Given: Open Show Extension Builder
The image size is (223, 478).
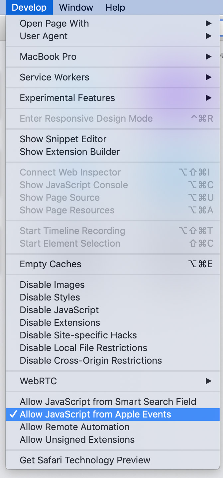Looking at the screenshot, I should tap(70, 152).
